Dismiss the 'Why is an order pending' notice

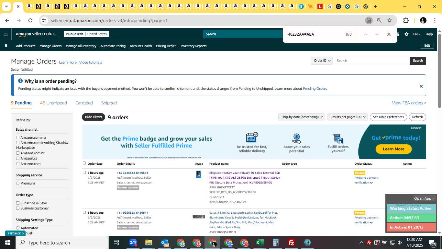[x=421, y=86]
